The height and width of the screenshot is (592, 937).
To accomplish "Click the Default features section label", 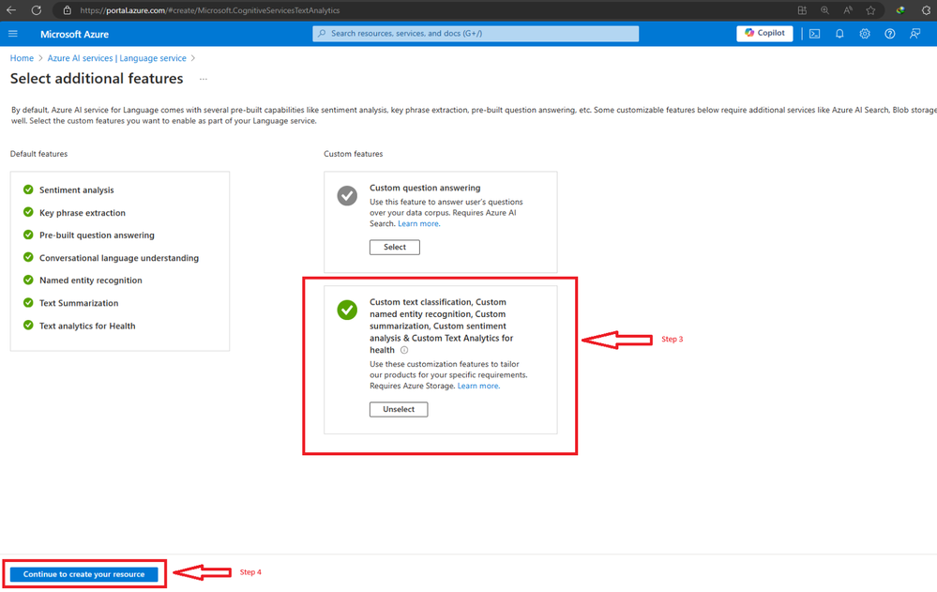I will pos(38,154).
